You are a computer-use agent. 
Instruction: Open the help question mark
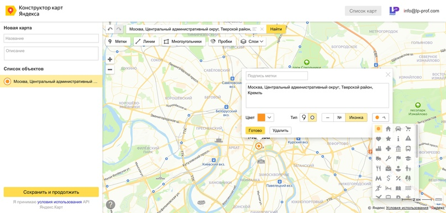pos(111,205)
